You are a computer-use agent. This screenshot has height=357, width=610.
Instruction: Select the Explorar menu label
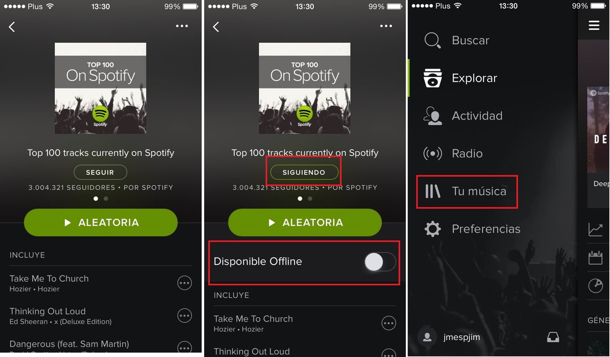click(x=474, y=78)
